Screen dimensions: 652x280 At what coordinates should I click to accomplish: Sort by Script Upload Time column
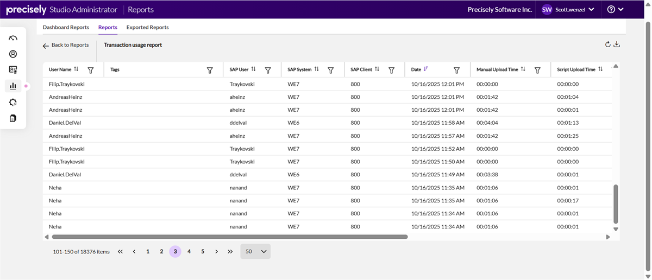tap(600, 69)
